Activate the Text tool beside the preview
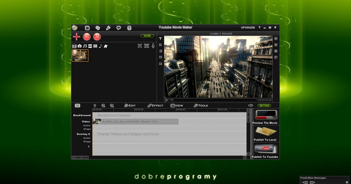The width and height of the screenshot is (351, 184). [x=160, y=39]
